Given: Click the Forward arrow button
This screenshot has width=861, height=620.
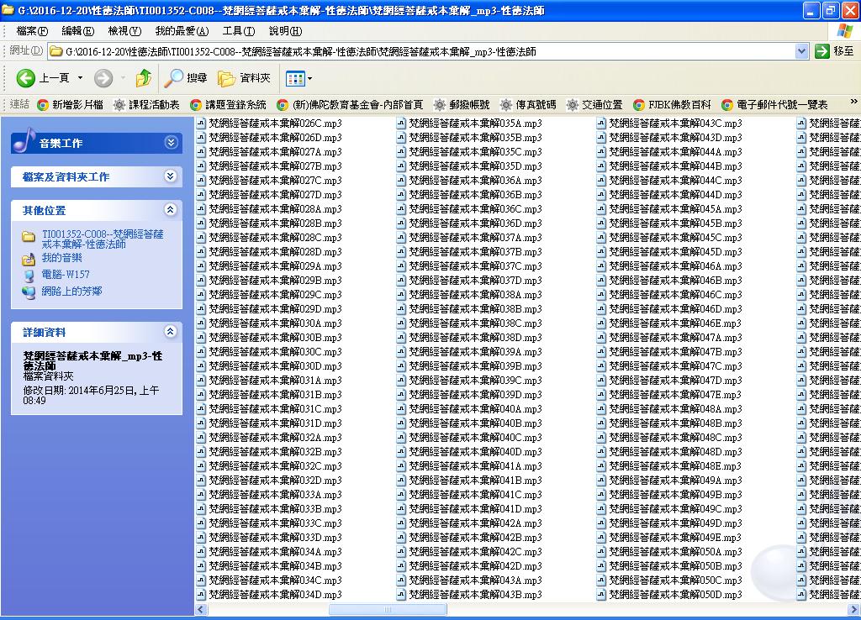Looking at the screenshot, I should [103, 78].
